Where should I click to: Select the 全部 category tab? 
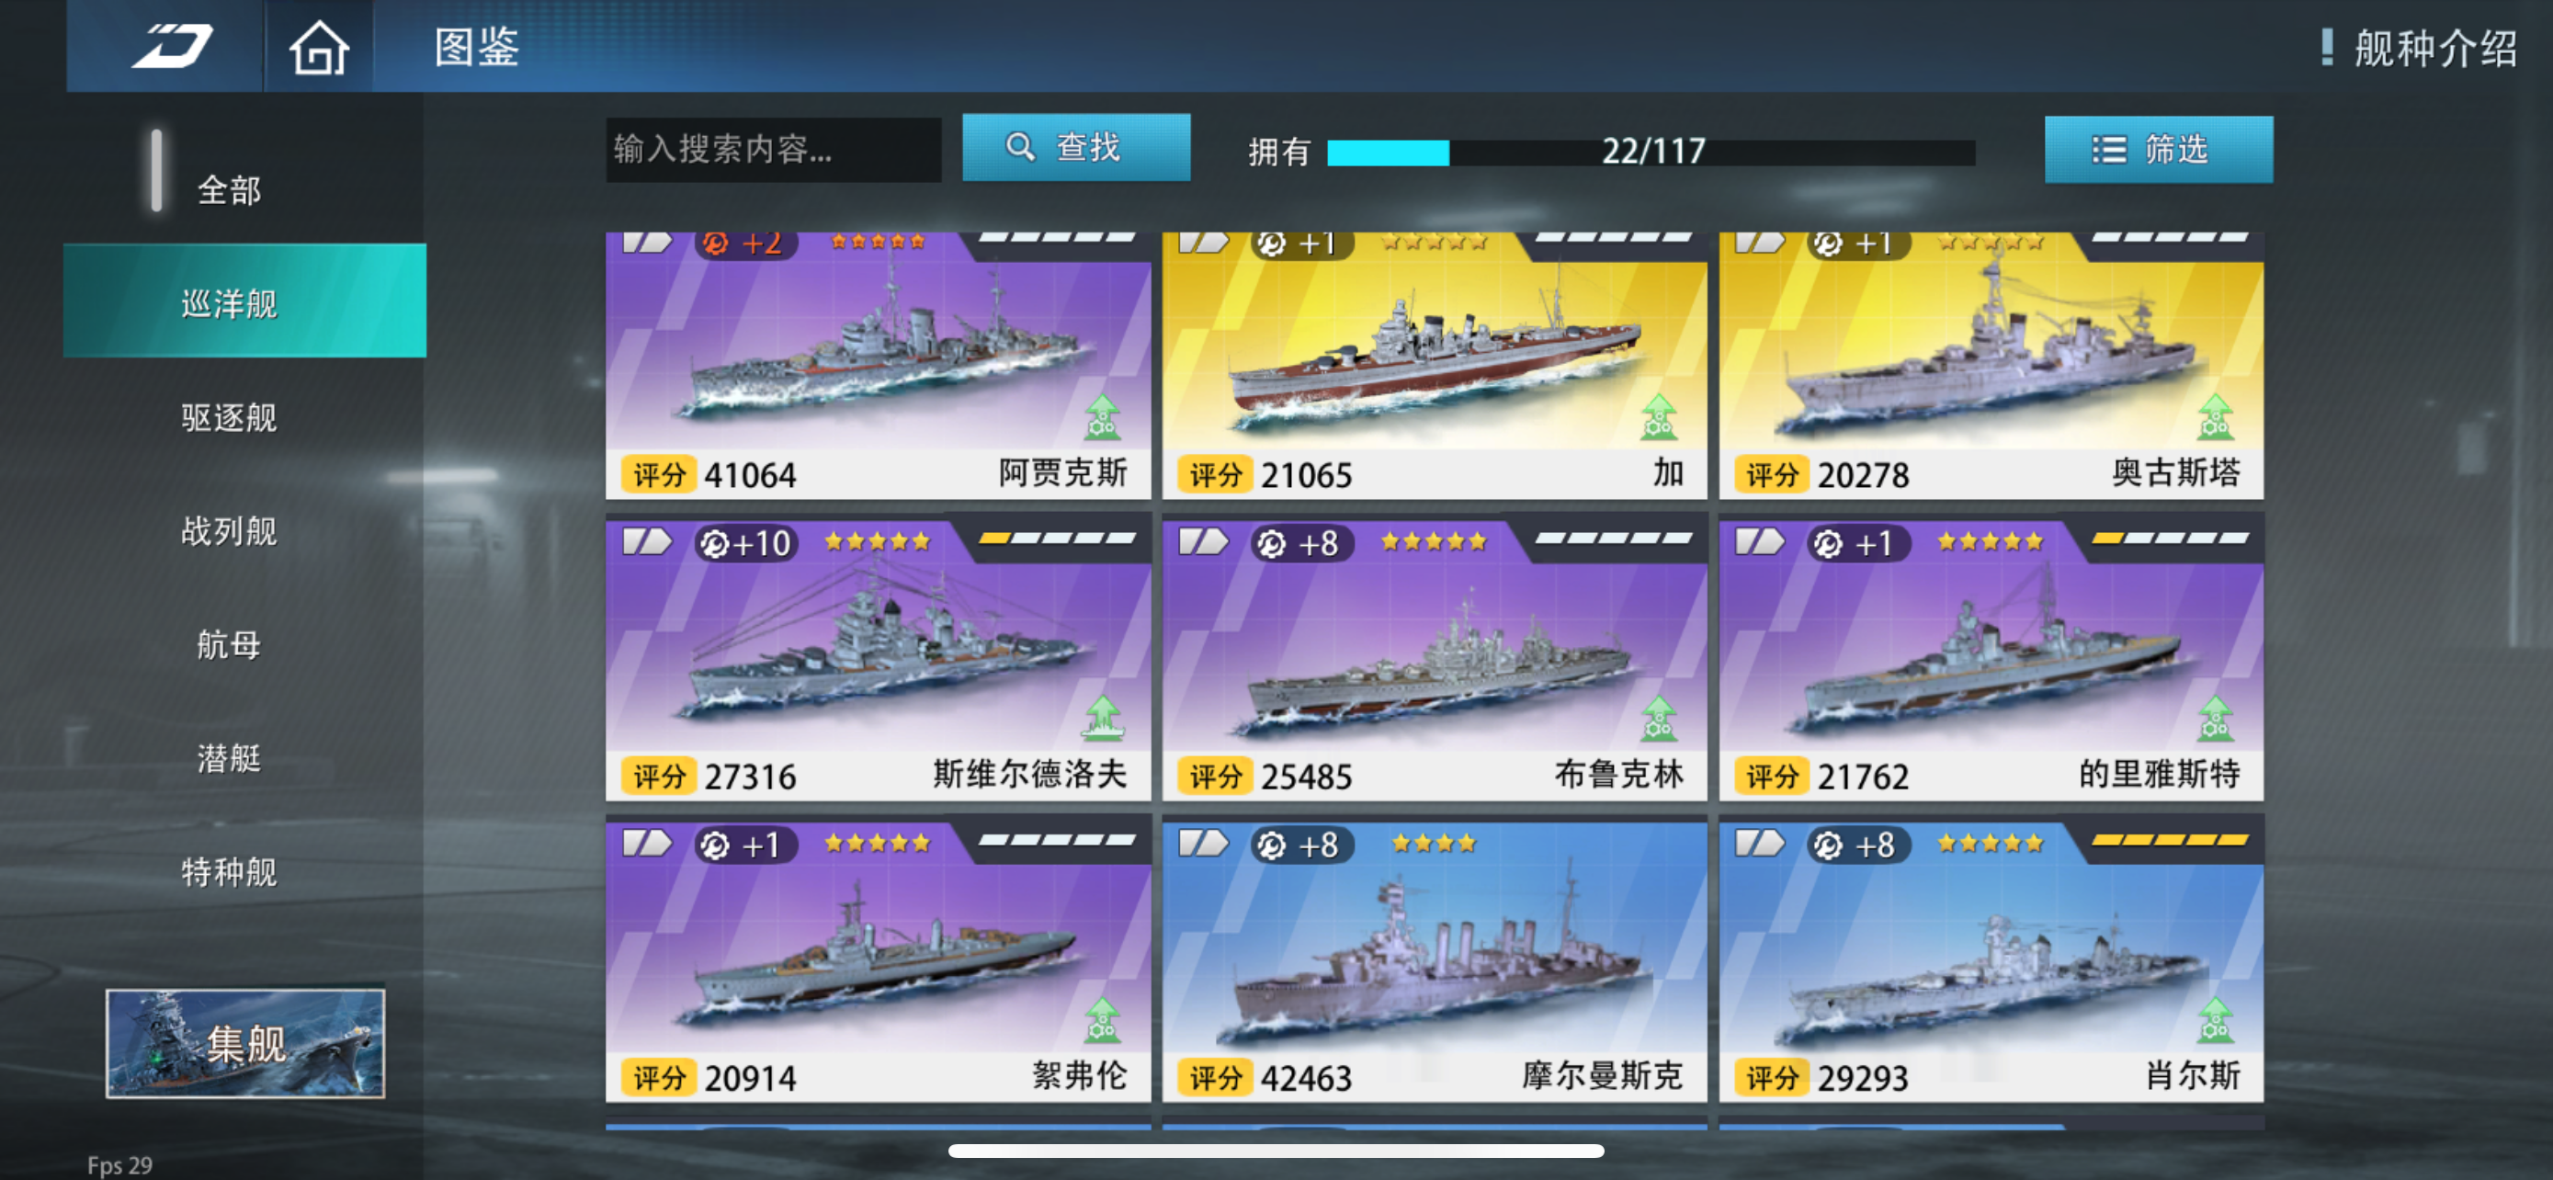(x=229, y=189)
